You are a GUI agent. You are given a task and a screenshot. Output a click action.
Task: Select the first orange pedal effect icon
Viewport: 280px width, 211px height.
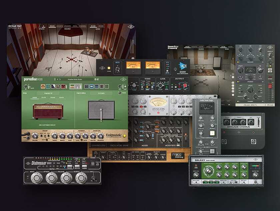[x=44, y=87]
